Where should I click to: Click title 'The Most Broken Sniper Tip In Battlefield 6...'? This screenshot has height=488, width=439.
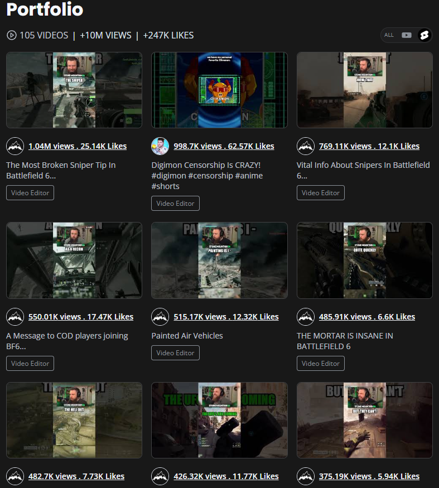coord(61,170)
